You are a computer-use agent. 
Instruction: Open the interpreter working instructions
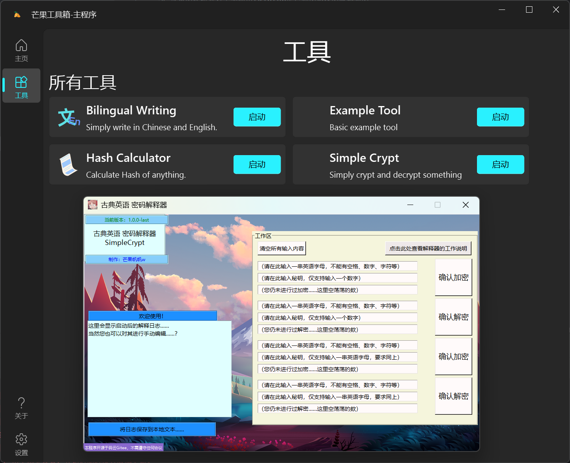428,249
